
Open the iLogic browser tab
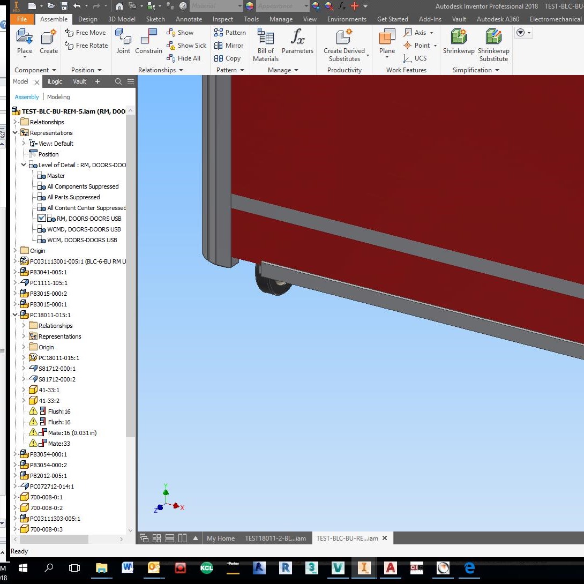(54, 81)
